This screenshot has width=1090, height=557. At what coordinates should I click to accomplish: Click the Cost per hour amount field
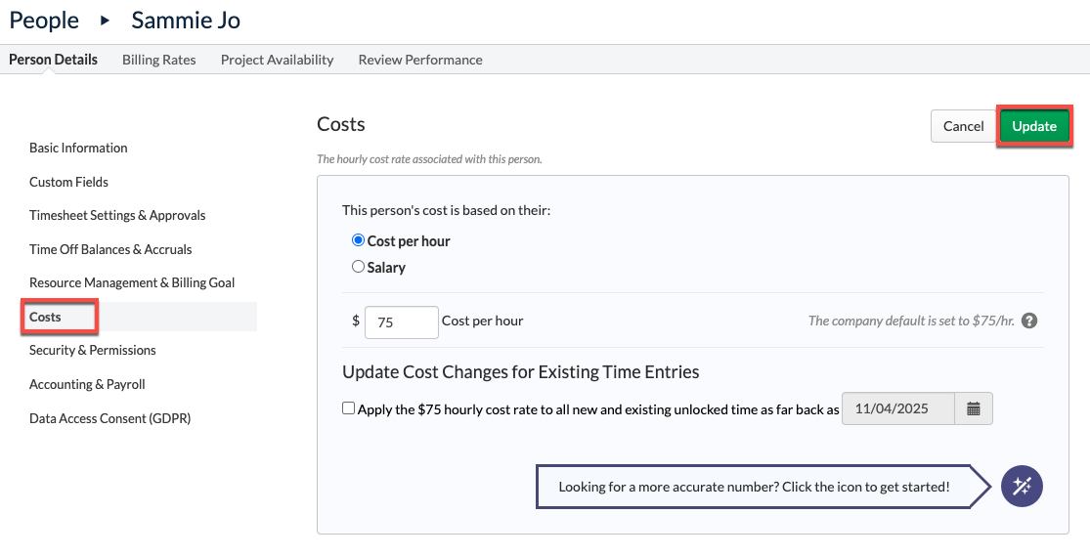[401, 322]
